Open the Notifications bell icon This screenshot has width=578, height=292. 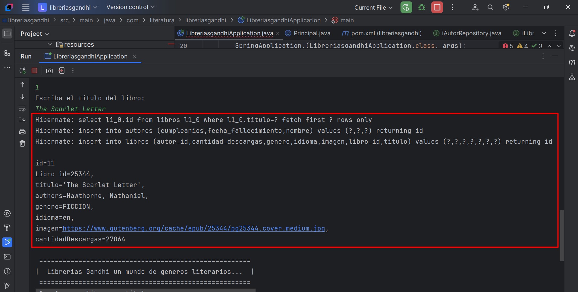(x=572, y=33)
